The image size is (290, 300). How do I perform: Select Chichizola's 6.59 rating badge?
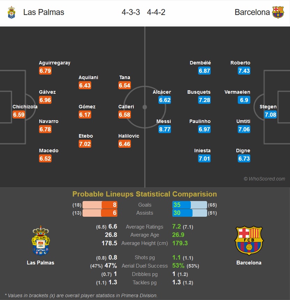[x=19, y=115]
